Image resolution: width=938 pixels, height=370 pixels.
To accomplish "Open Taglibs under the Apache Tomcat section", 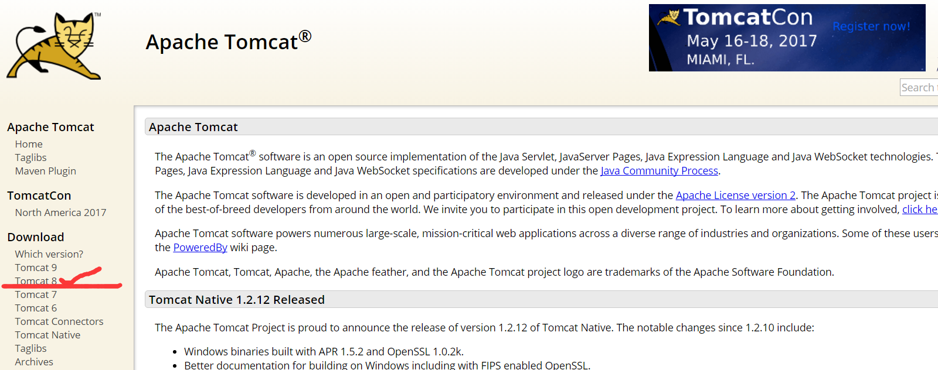I will [30, 157].
